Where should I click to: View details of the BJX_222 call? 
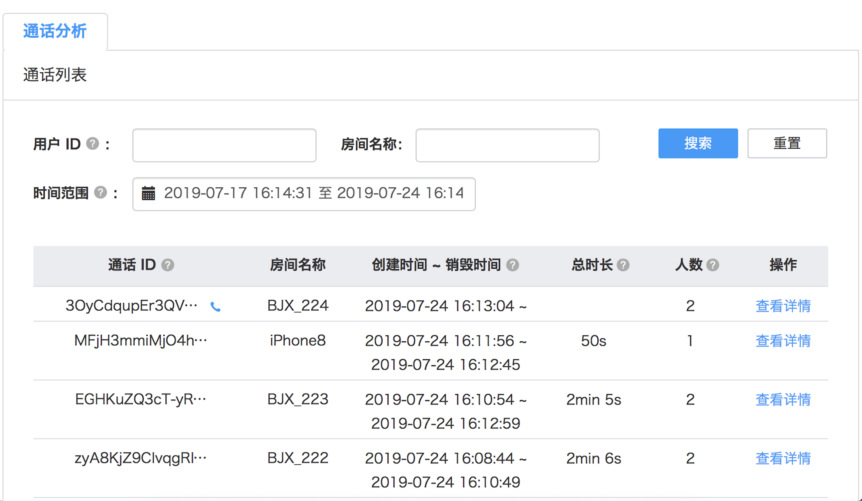pos(783,459)
